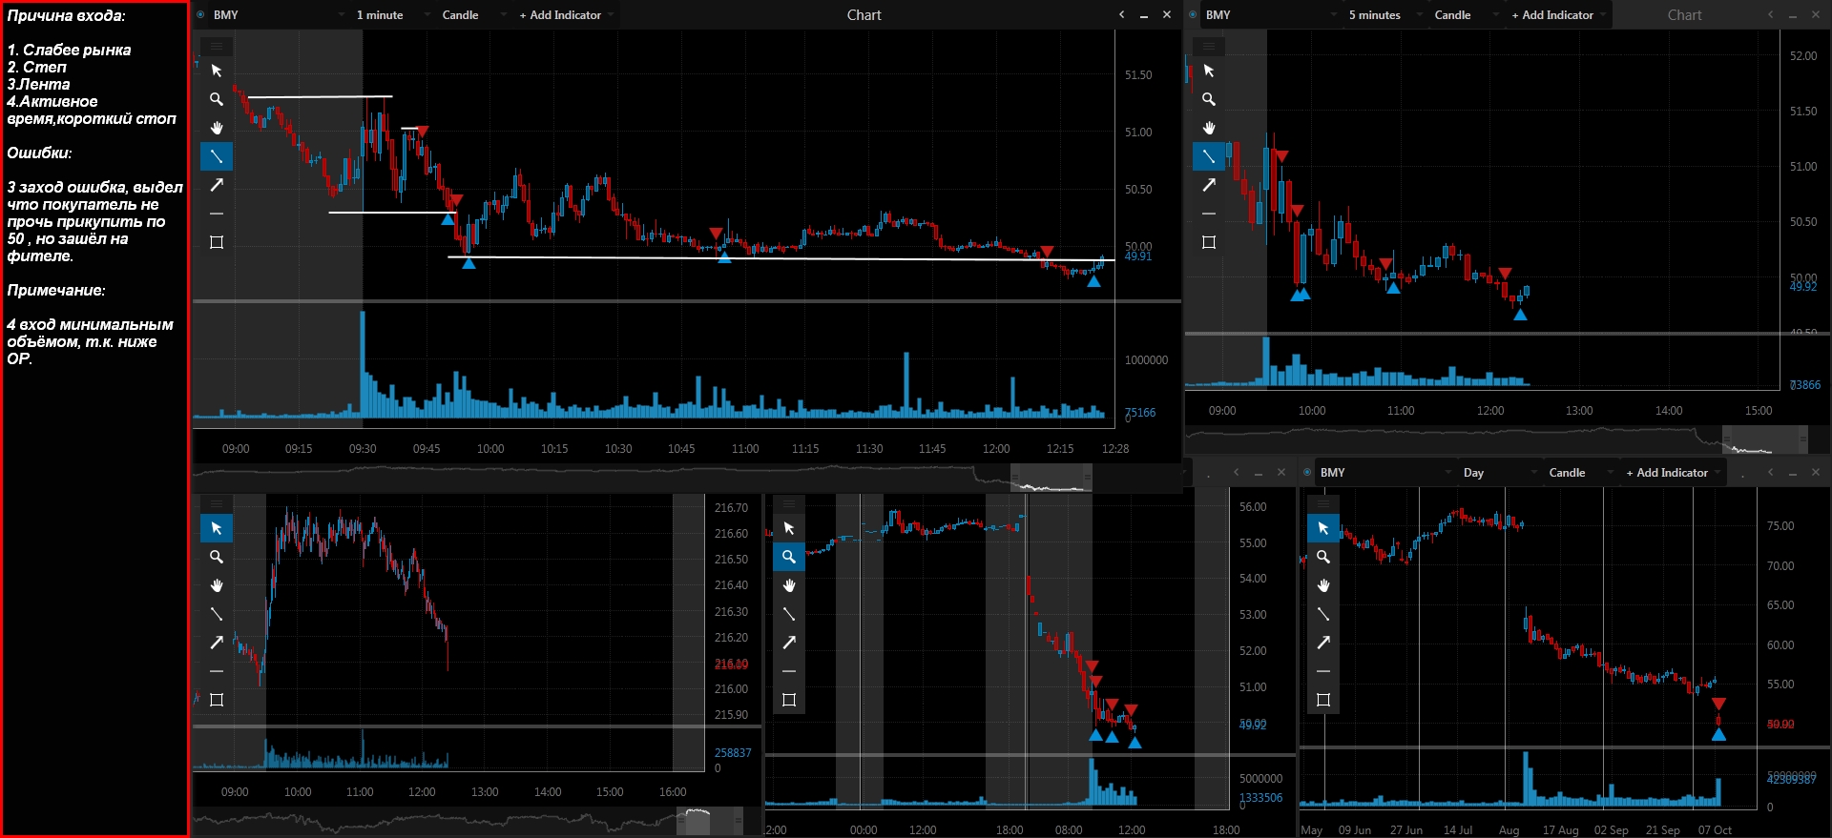Select the hand tool in the 56.00-axis chart
The width and height of the screenshot is (1832, 838).
[x=789, y=585]
